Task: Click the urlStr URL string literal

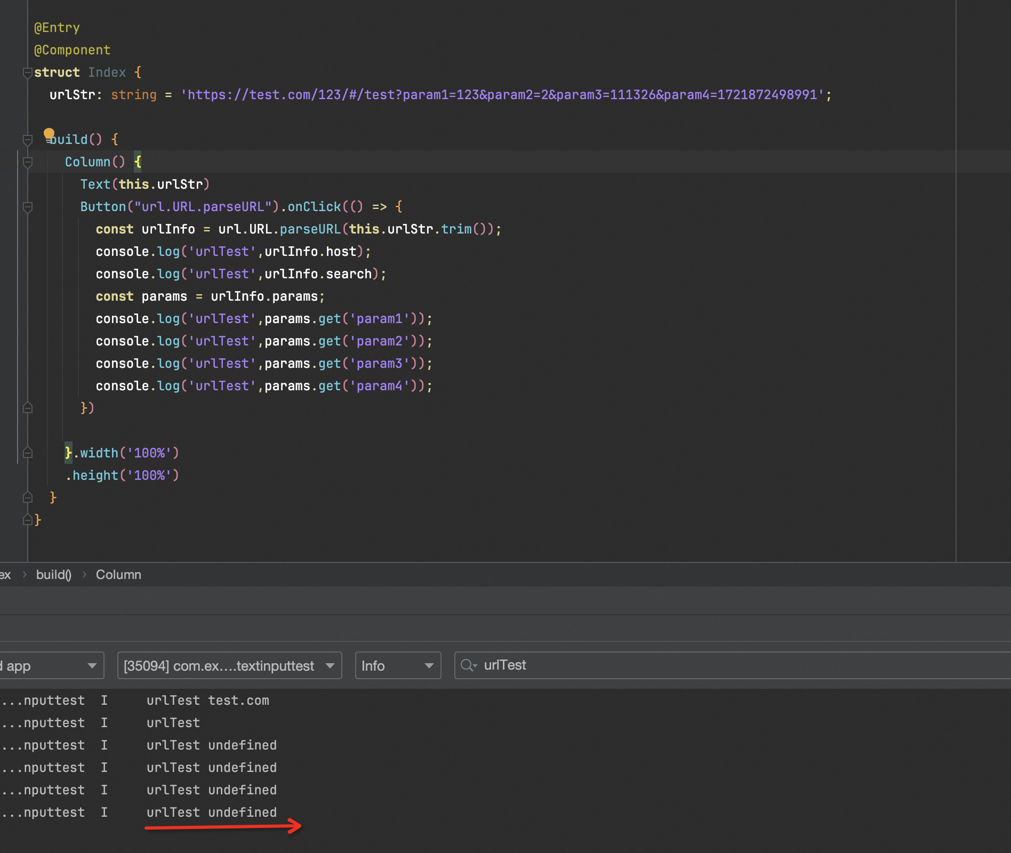Action: 502,95
